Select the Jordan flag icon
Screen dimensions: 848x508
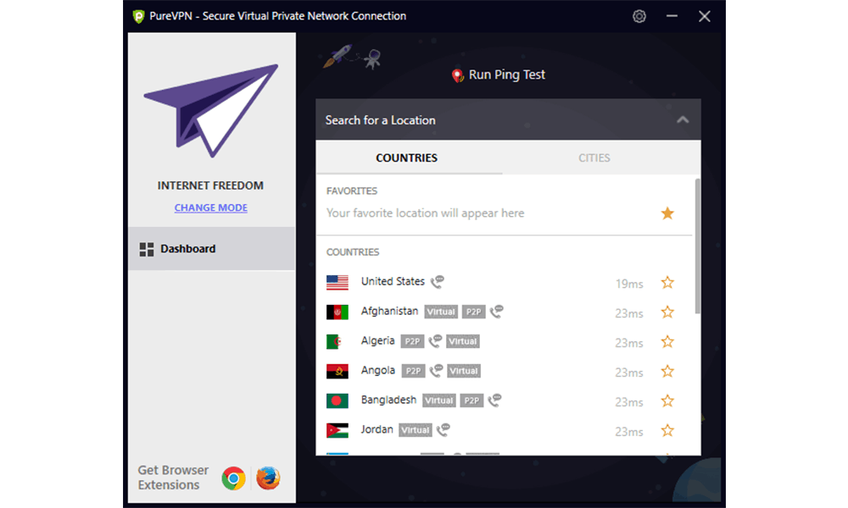click(338, 431)
